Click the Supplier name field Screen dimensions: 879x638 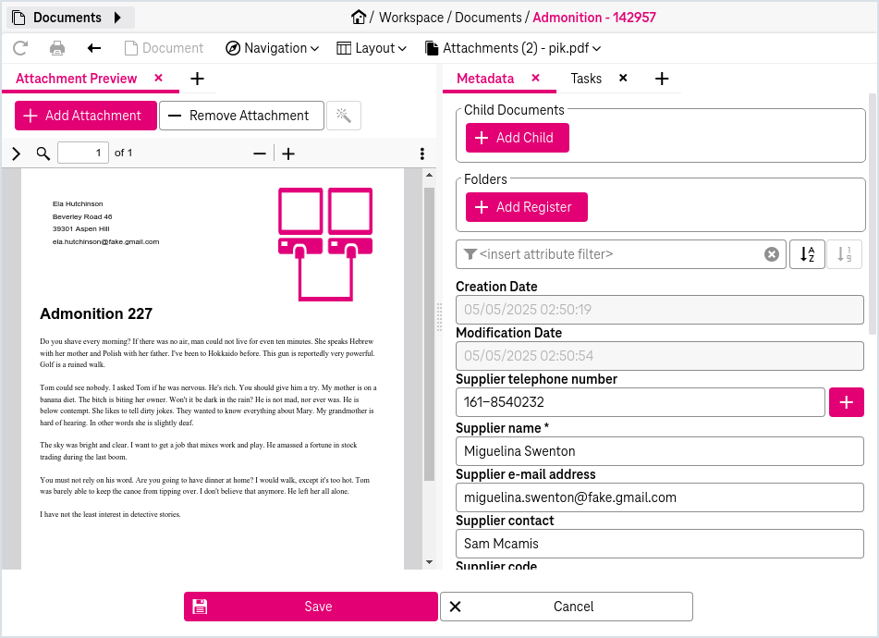[x=660, y=451]
